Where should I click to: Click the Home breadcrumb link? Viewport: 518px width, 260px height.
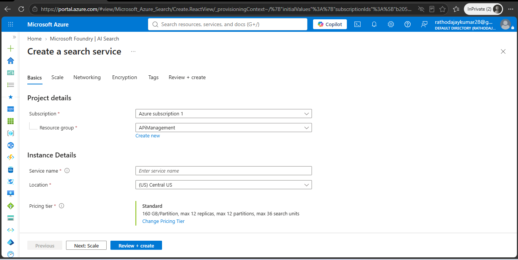[x=35, y=39]
